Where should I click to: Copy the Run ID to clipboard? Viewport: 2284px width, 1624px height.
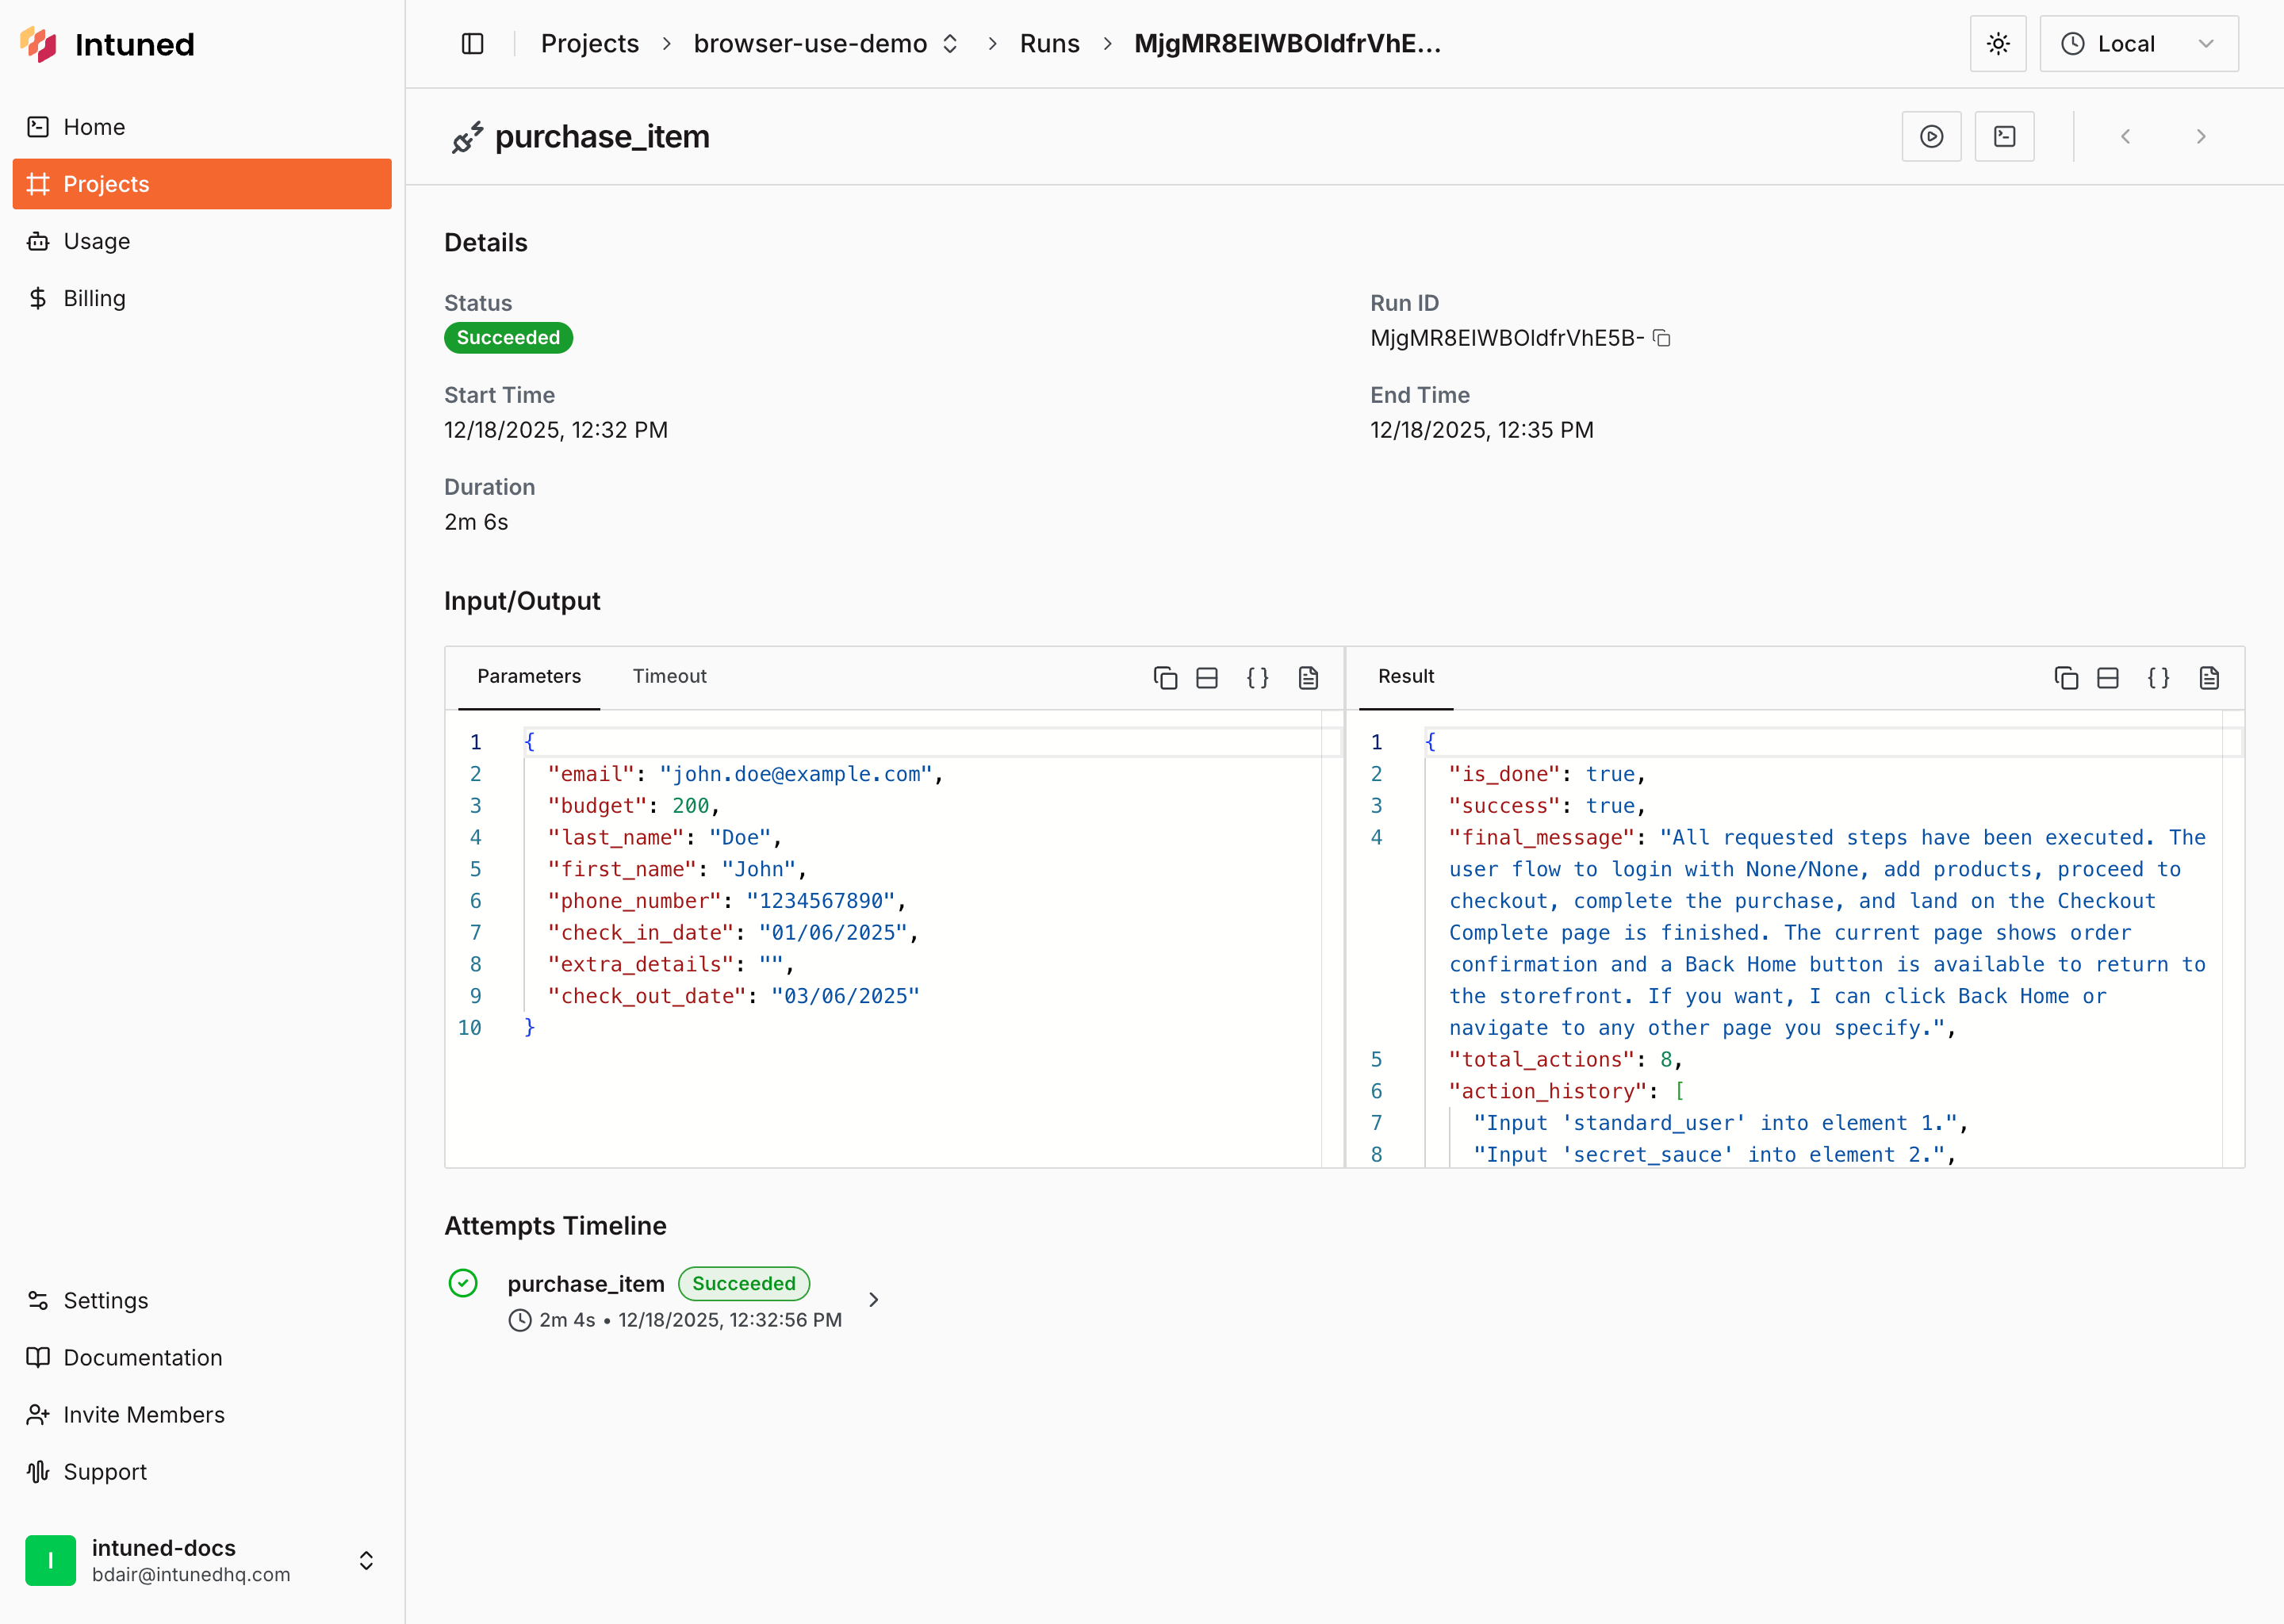tap(1661, 338)
